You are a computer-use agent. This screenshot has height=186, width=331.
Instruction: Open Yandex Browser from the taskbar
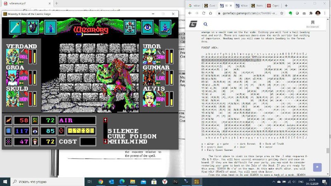[165, 181]
